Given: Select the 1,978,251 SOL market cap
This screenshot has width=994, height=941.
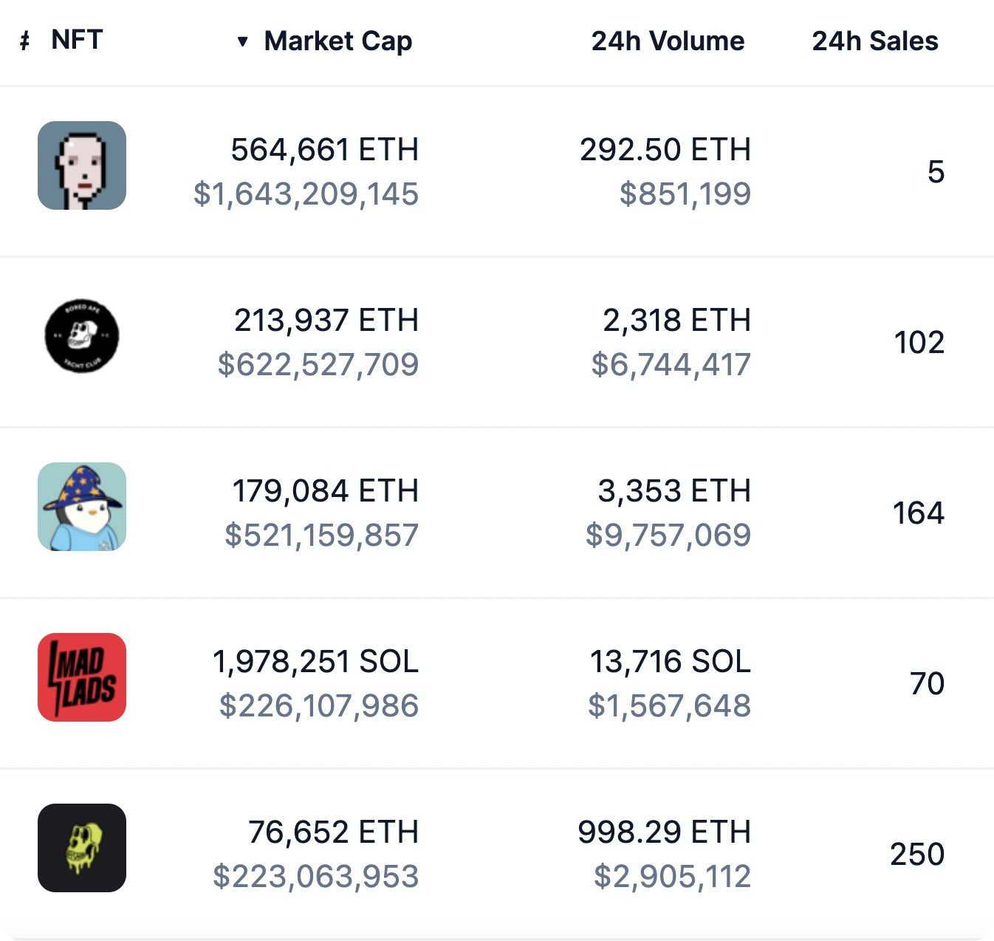Looking at the screenshot, I should coord(315,662).
